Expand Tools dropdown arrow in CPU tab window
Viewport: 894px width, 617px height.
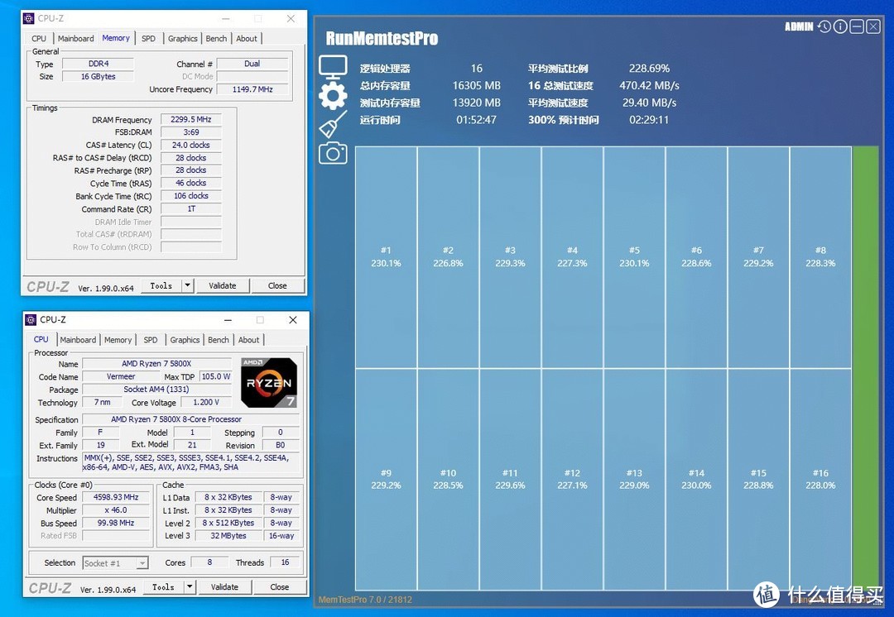[190, 586]
